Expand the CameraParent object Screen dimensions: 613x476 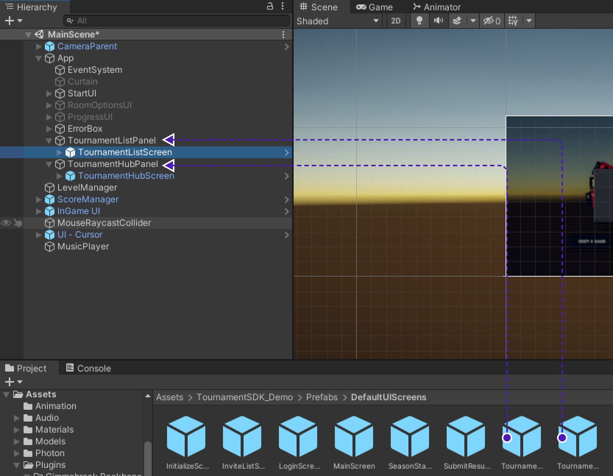[39, 46]
